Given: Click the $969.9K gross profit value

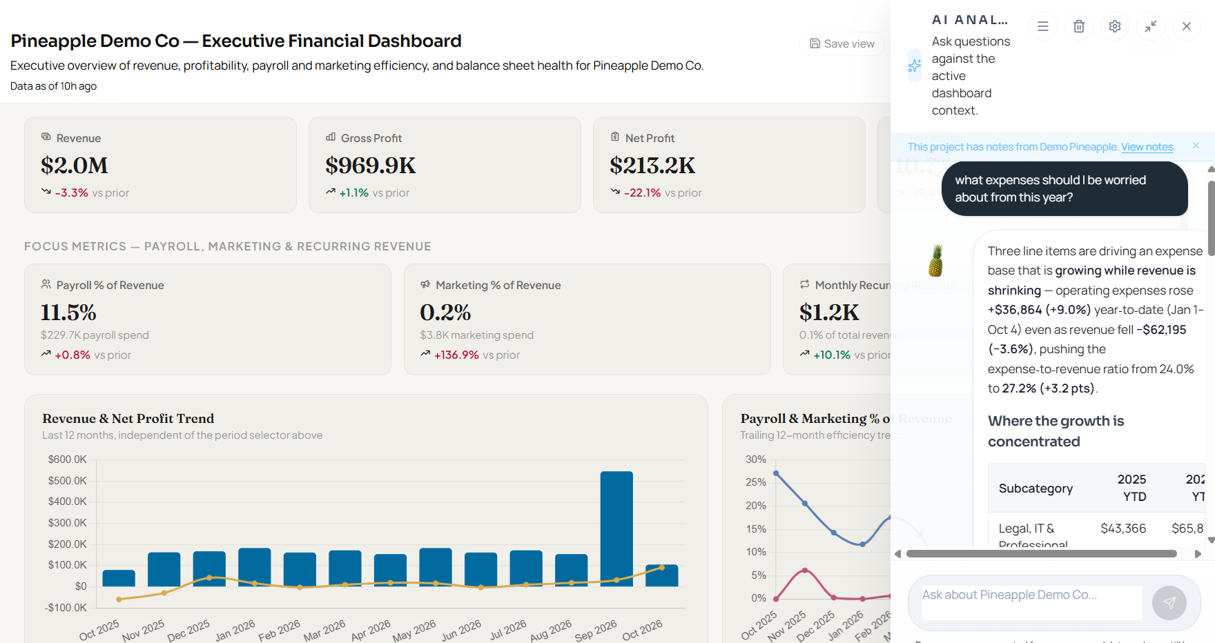Looking at the screenshot, I should pos(371,166).
